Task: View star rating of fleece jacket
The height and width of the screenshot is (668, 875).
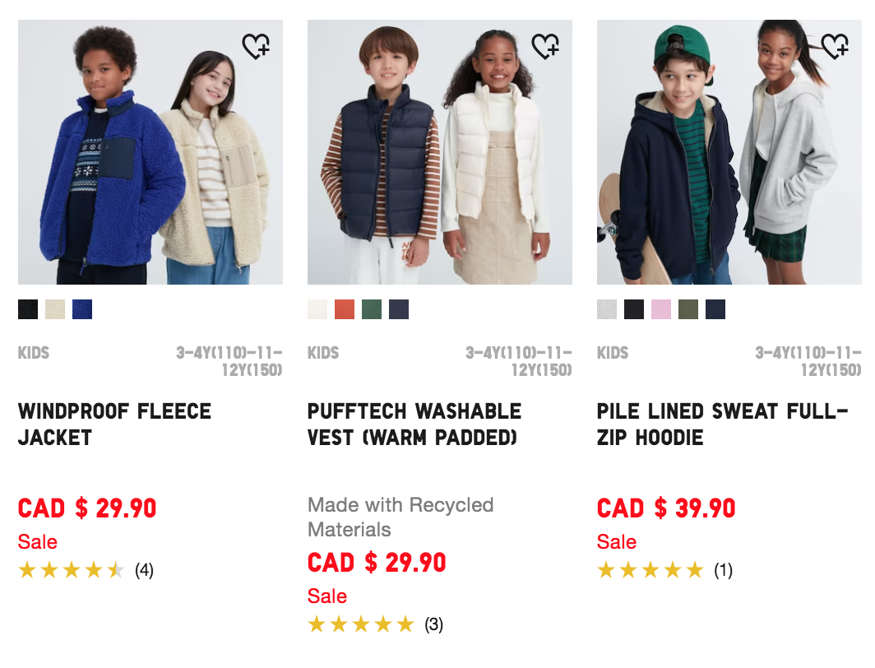Action: [72, 570]
